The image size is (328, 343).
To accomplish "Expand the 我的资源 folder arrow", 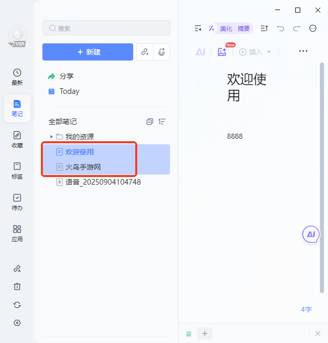I will 51,137.
